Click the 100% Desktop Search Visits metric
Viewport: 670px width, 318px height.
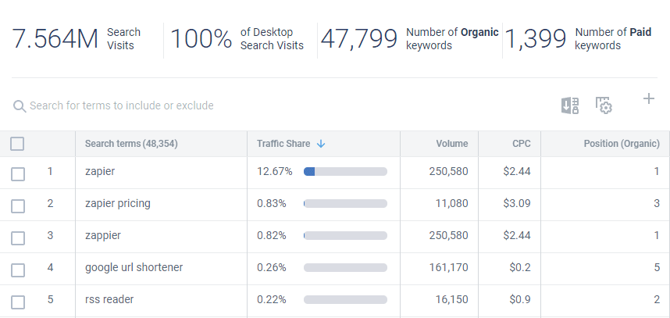[x=237, y=39]
